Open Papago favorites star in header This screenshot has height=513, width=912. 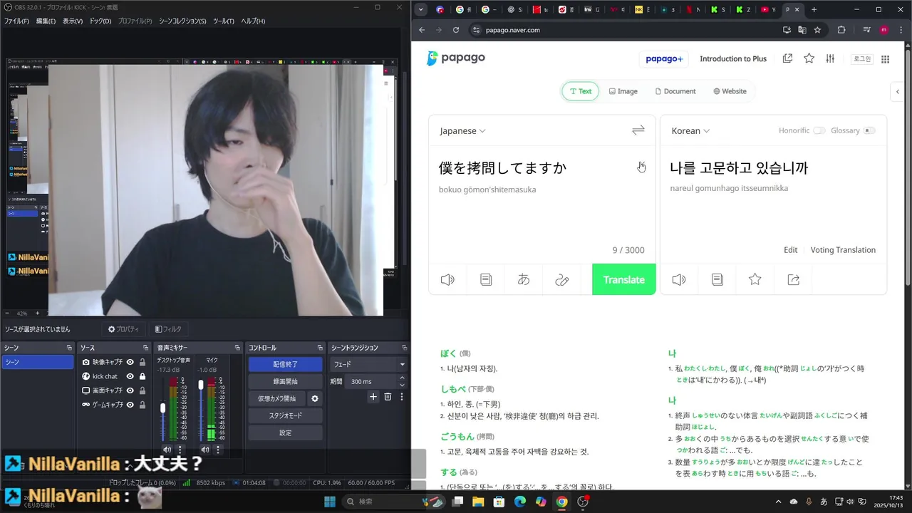[809, 58]
